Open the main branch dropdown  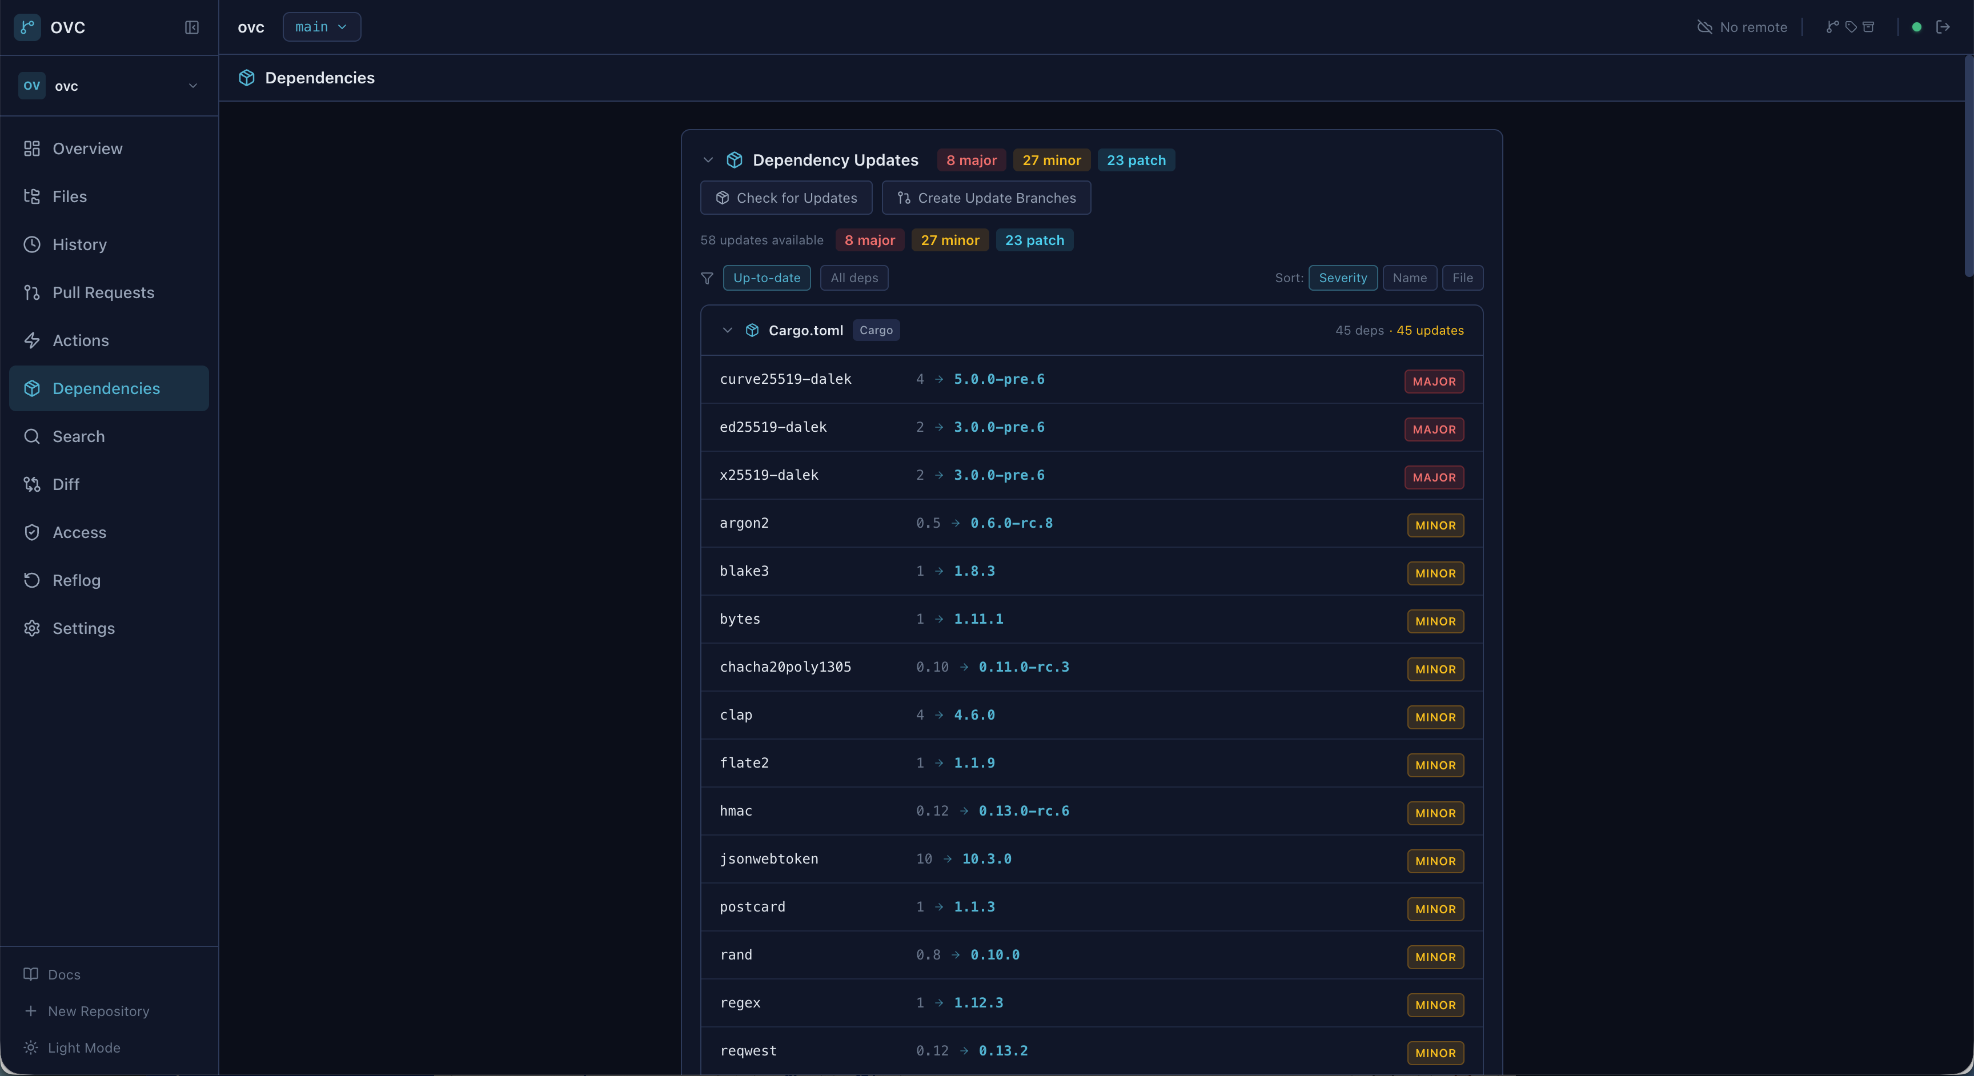[x=321, y=27]
